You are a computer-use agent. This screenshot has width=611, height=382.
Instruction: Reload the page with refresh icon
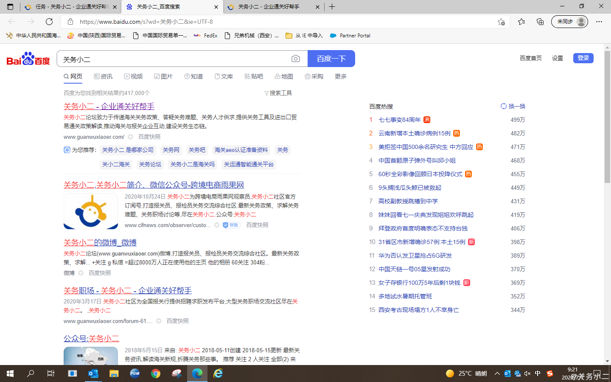coord(49,22)
